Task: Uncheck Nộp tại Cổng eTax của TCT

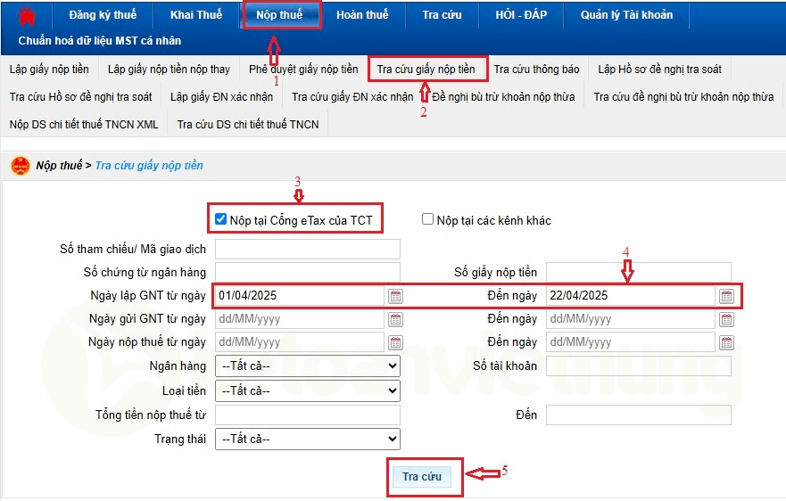Action: tap(221, 219)
